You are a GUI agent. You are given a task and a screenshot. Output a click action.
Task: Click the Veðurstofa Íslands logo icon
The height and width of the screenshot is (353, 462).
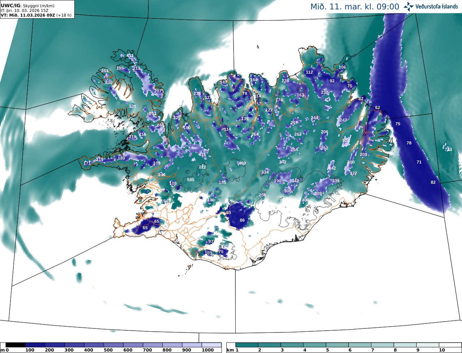pyautogui.click(x=409, y=6)
